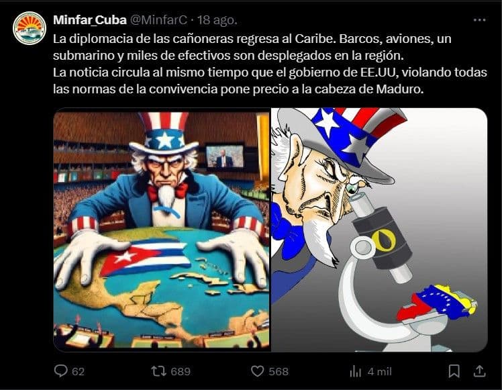
Task: Open the 18 ago. timestamp link
Action: click(217, 20)
